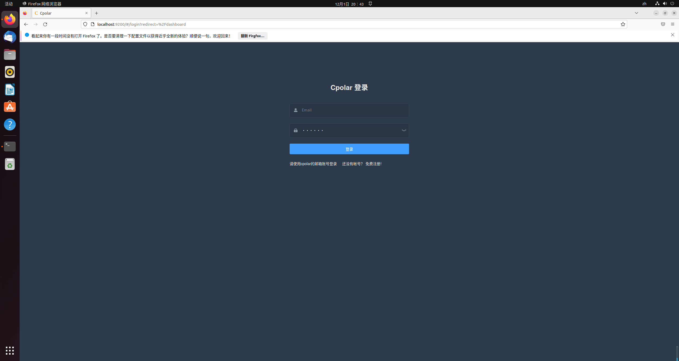Viewport: 679px width, 361px height.
Task: Click the 翻新 Firefox... button
Action: click(252, 36)
